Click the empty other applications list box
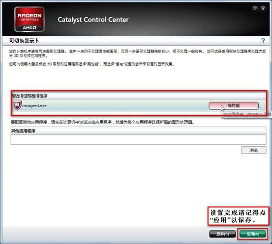The width and height of the screenshot is (272, 244). (138, 139)
